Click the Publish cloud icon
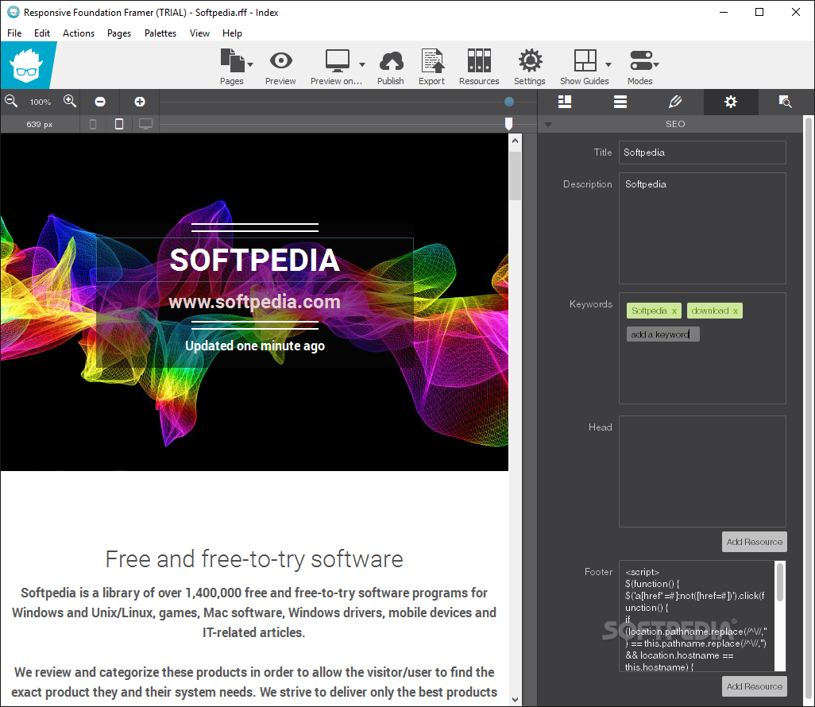 391,61
